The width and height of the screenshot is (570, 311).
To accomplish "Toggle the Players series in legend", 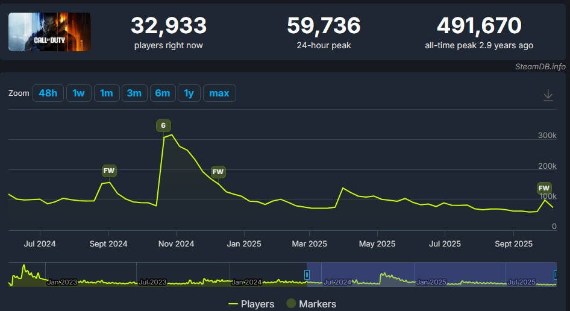I will 251,304.
